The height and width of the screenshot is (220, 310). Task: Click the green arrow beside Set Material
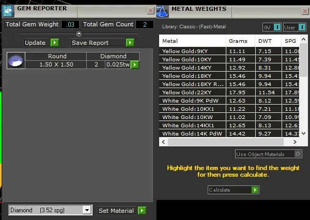[142, 211]
